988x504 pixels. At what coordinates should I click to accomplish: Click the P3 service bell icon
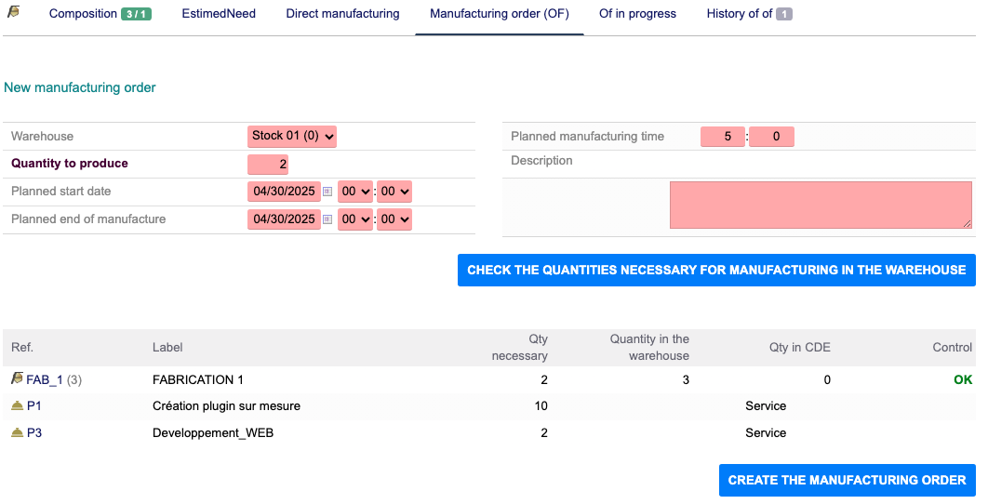(17, 432)
